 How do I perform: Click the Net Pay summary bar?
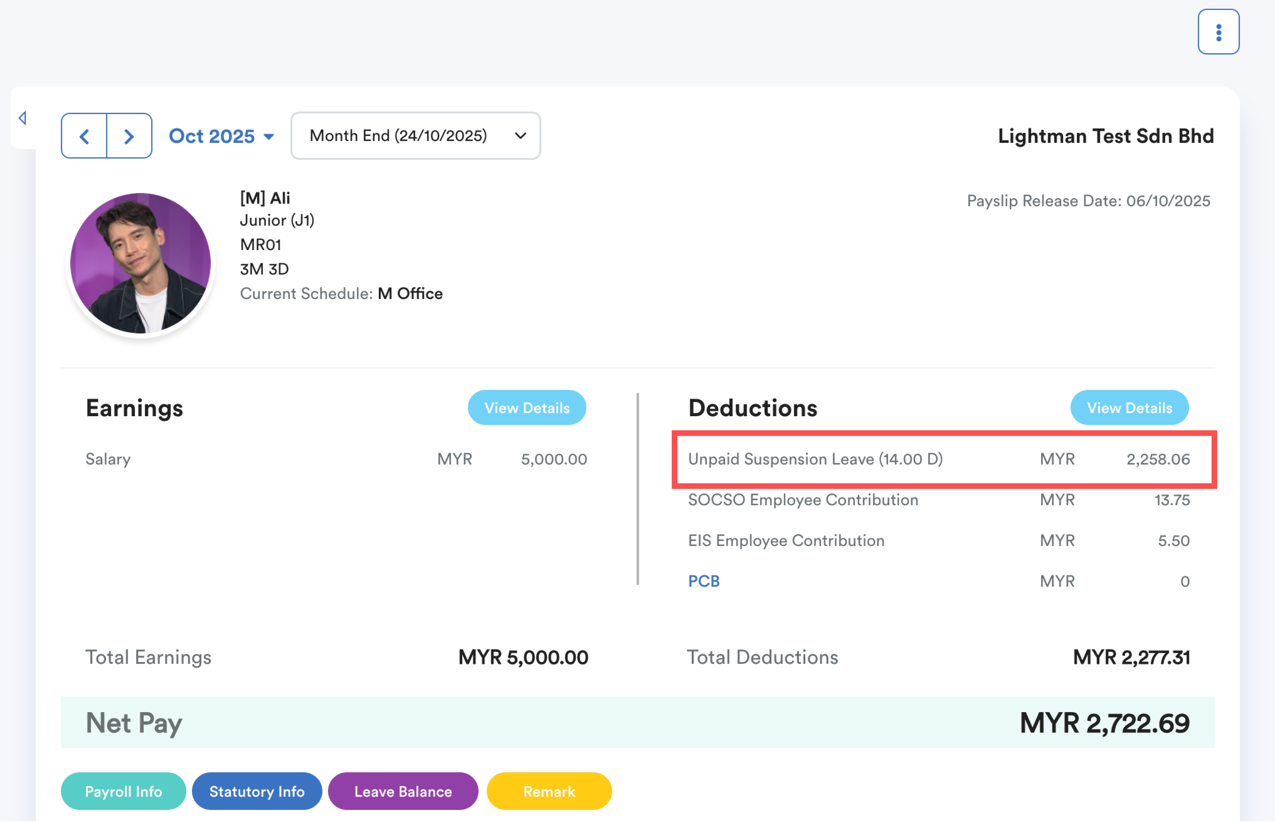coord(637,723)
